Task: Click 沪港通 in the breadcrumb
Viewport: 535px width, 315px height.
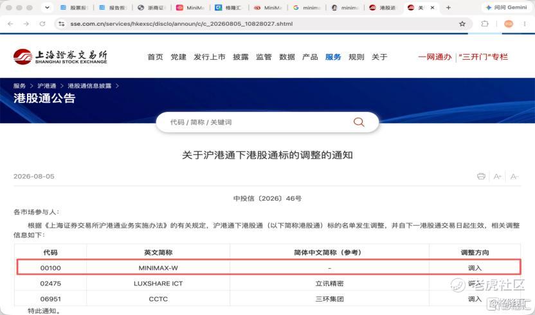Action: pos(47,85)
